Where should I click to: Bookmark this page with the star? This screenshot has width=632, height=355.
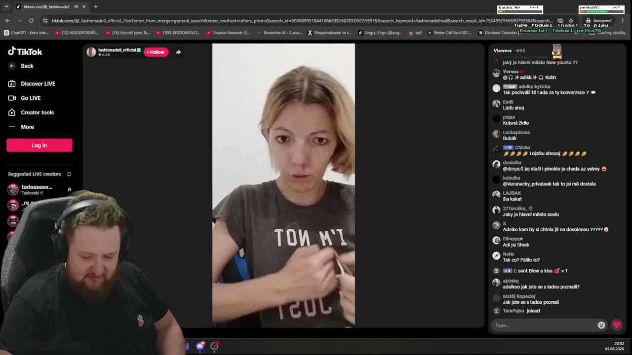[x=571, y=21]
